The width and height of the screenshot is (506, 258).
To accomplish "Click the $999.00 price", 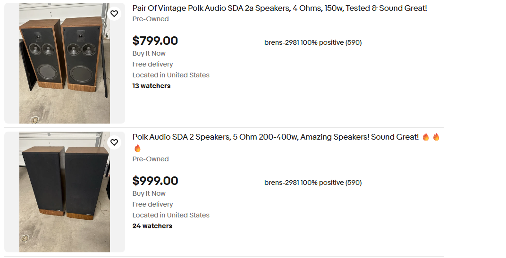I will [x=155, y=181].
